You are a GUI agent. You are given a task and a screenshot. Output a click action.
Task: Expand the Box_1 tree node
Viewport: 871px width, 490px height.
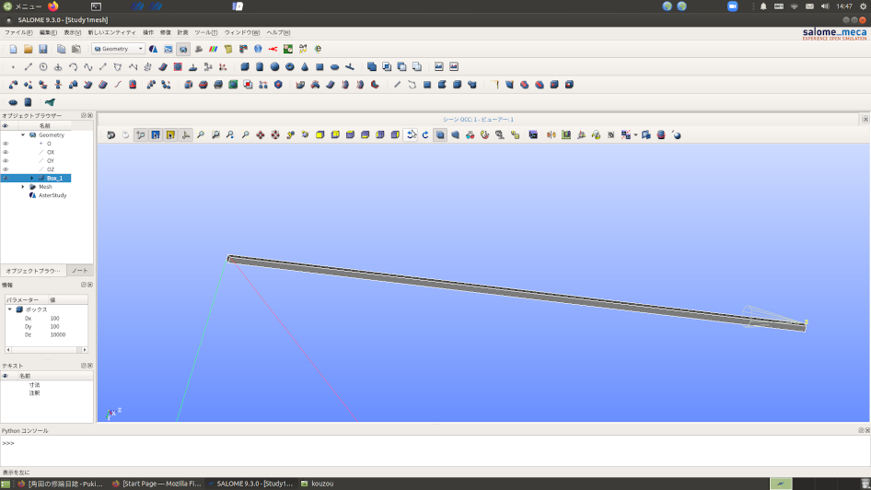[x=31, y=178]
